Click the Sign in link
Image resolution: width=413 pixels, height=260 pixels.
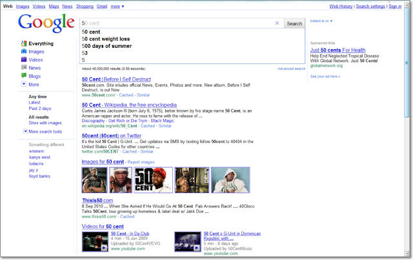click(395, 6)
